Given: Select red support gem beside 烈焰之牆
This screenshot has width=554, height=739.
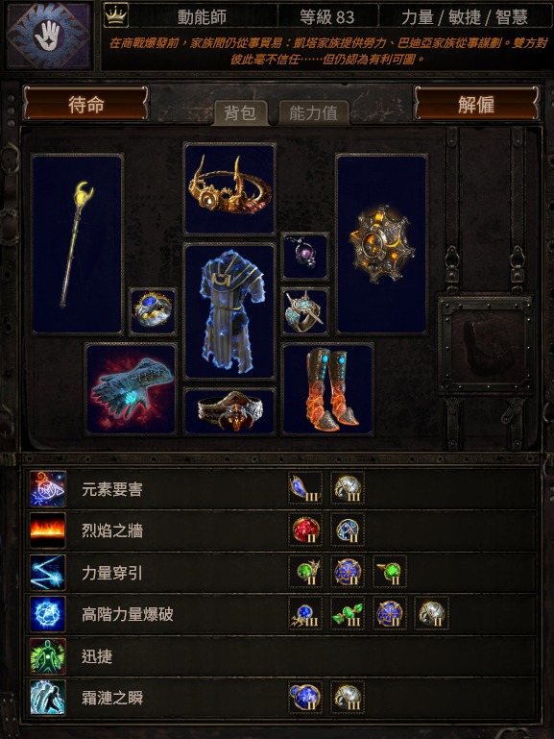Looking at the screenshot, I should tap(305, 530).
